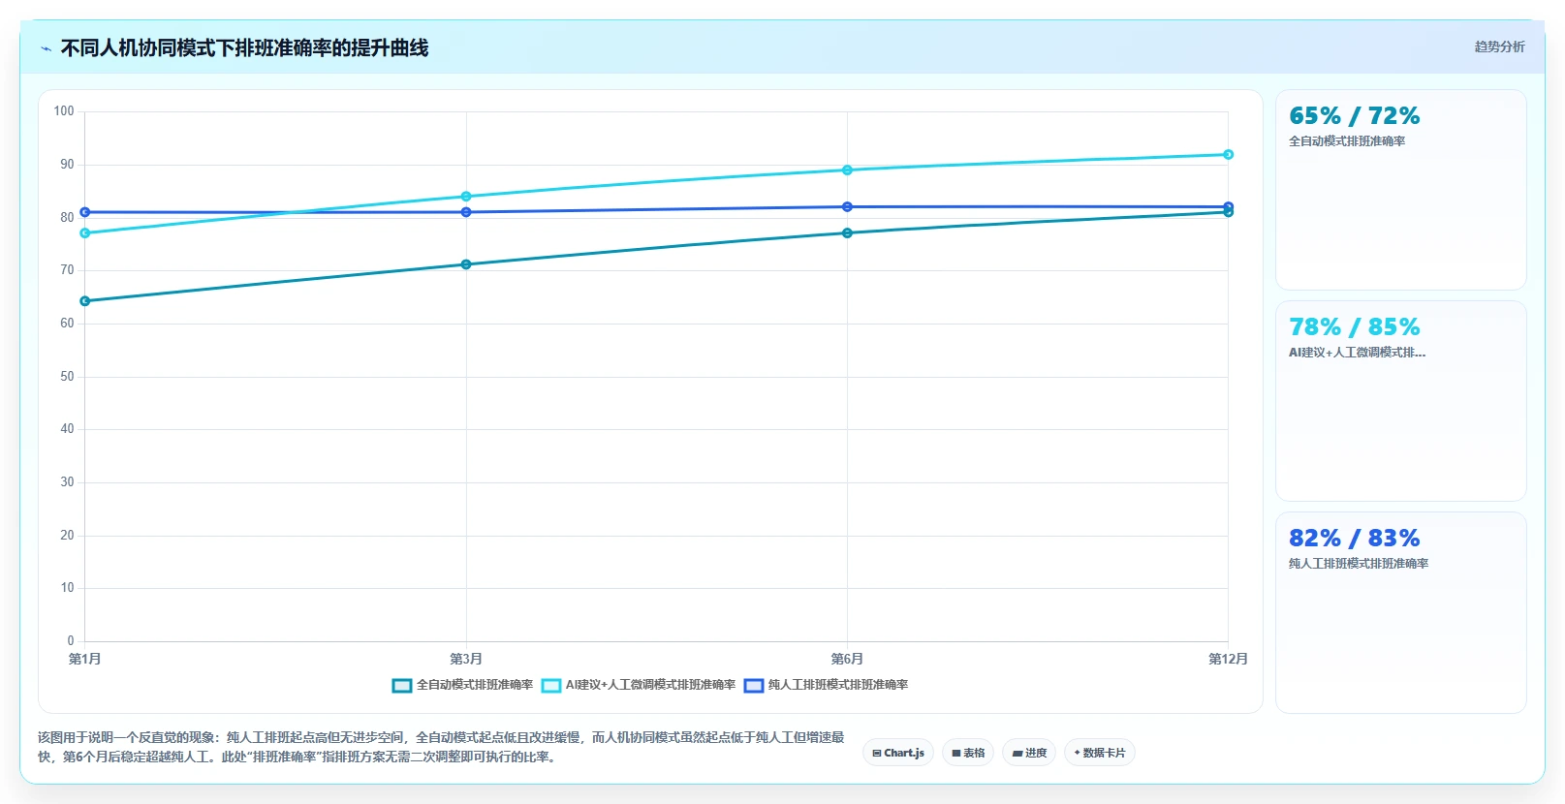This screenshot has width=1565, height=804.
Task: Click the 第6月 x-axis label
Action: pyautogui.click(x=847, y=659)
